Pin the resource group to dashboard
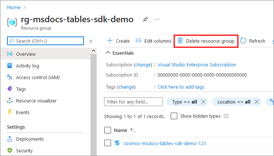 tap(145, 19)
